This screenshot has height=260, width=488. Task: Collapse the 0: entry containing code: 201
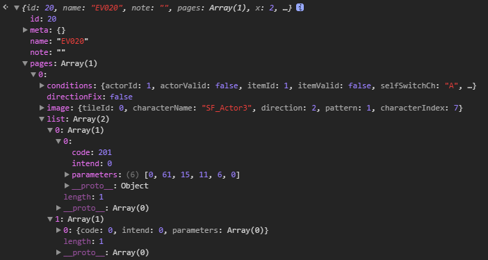click(58, 141)
